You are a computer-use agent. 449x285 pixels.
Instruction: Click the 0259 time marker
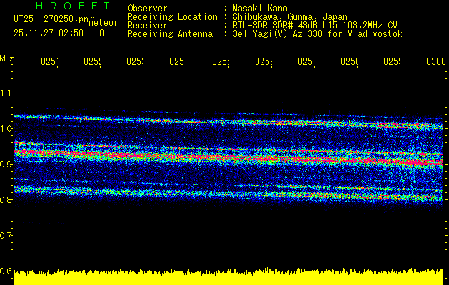[x=393, y=61]
